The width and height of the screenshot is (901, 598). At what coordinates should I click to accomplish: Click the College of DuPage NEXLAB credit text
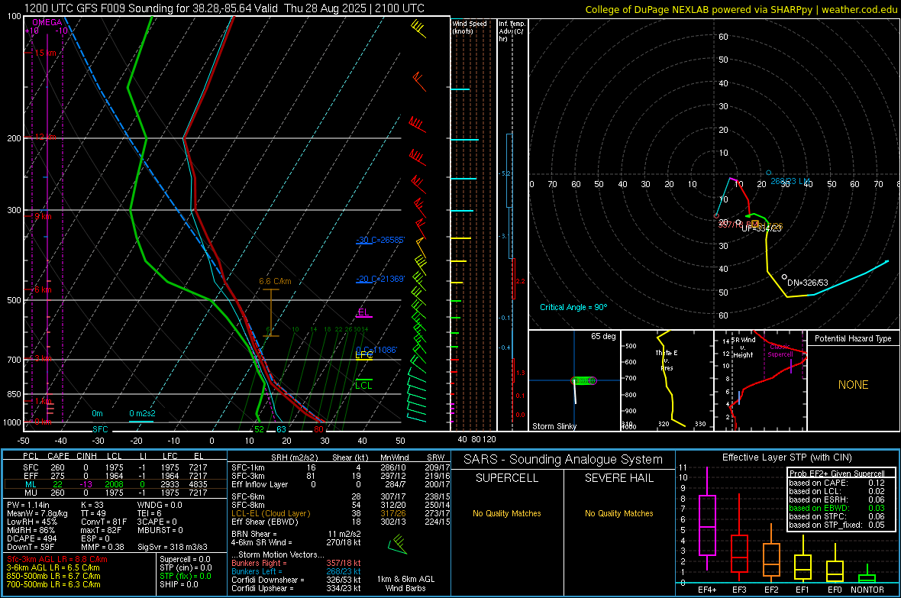point(741,9)
